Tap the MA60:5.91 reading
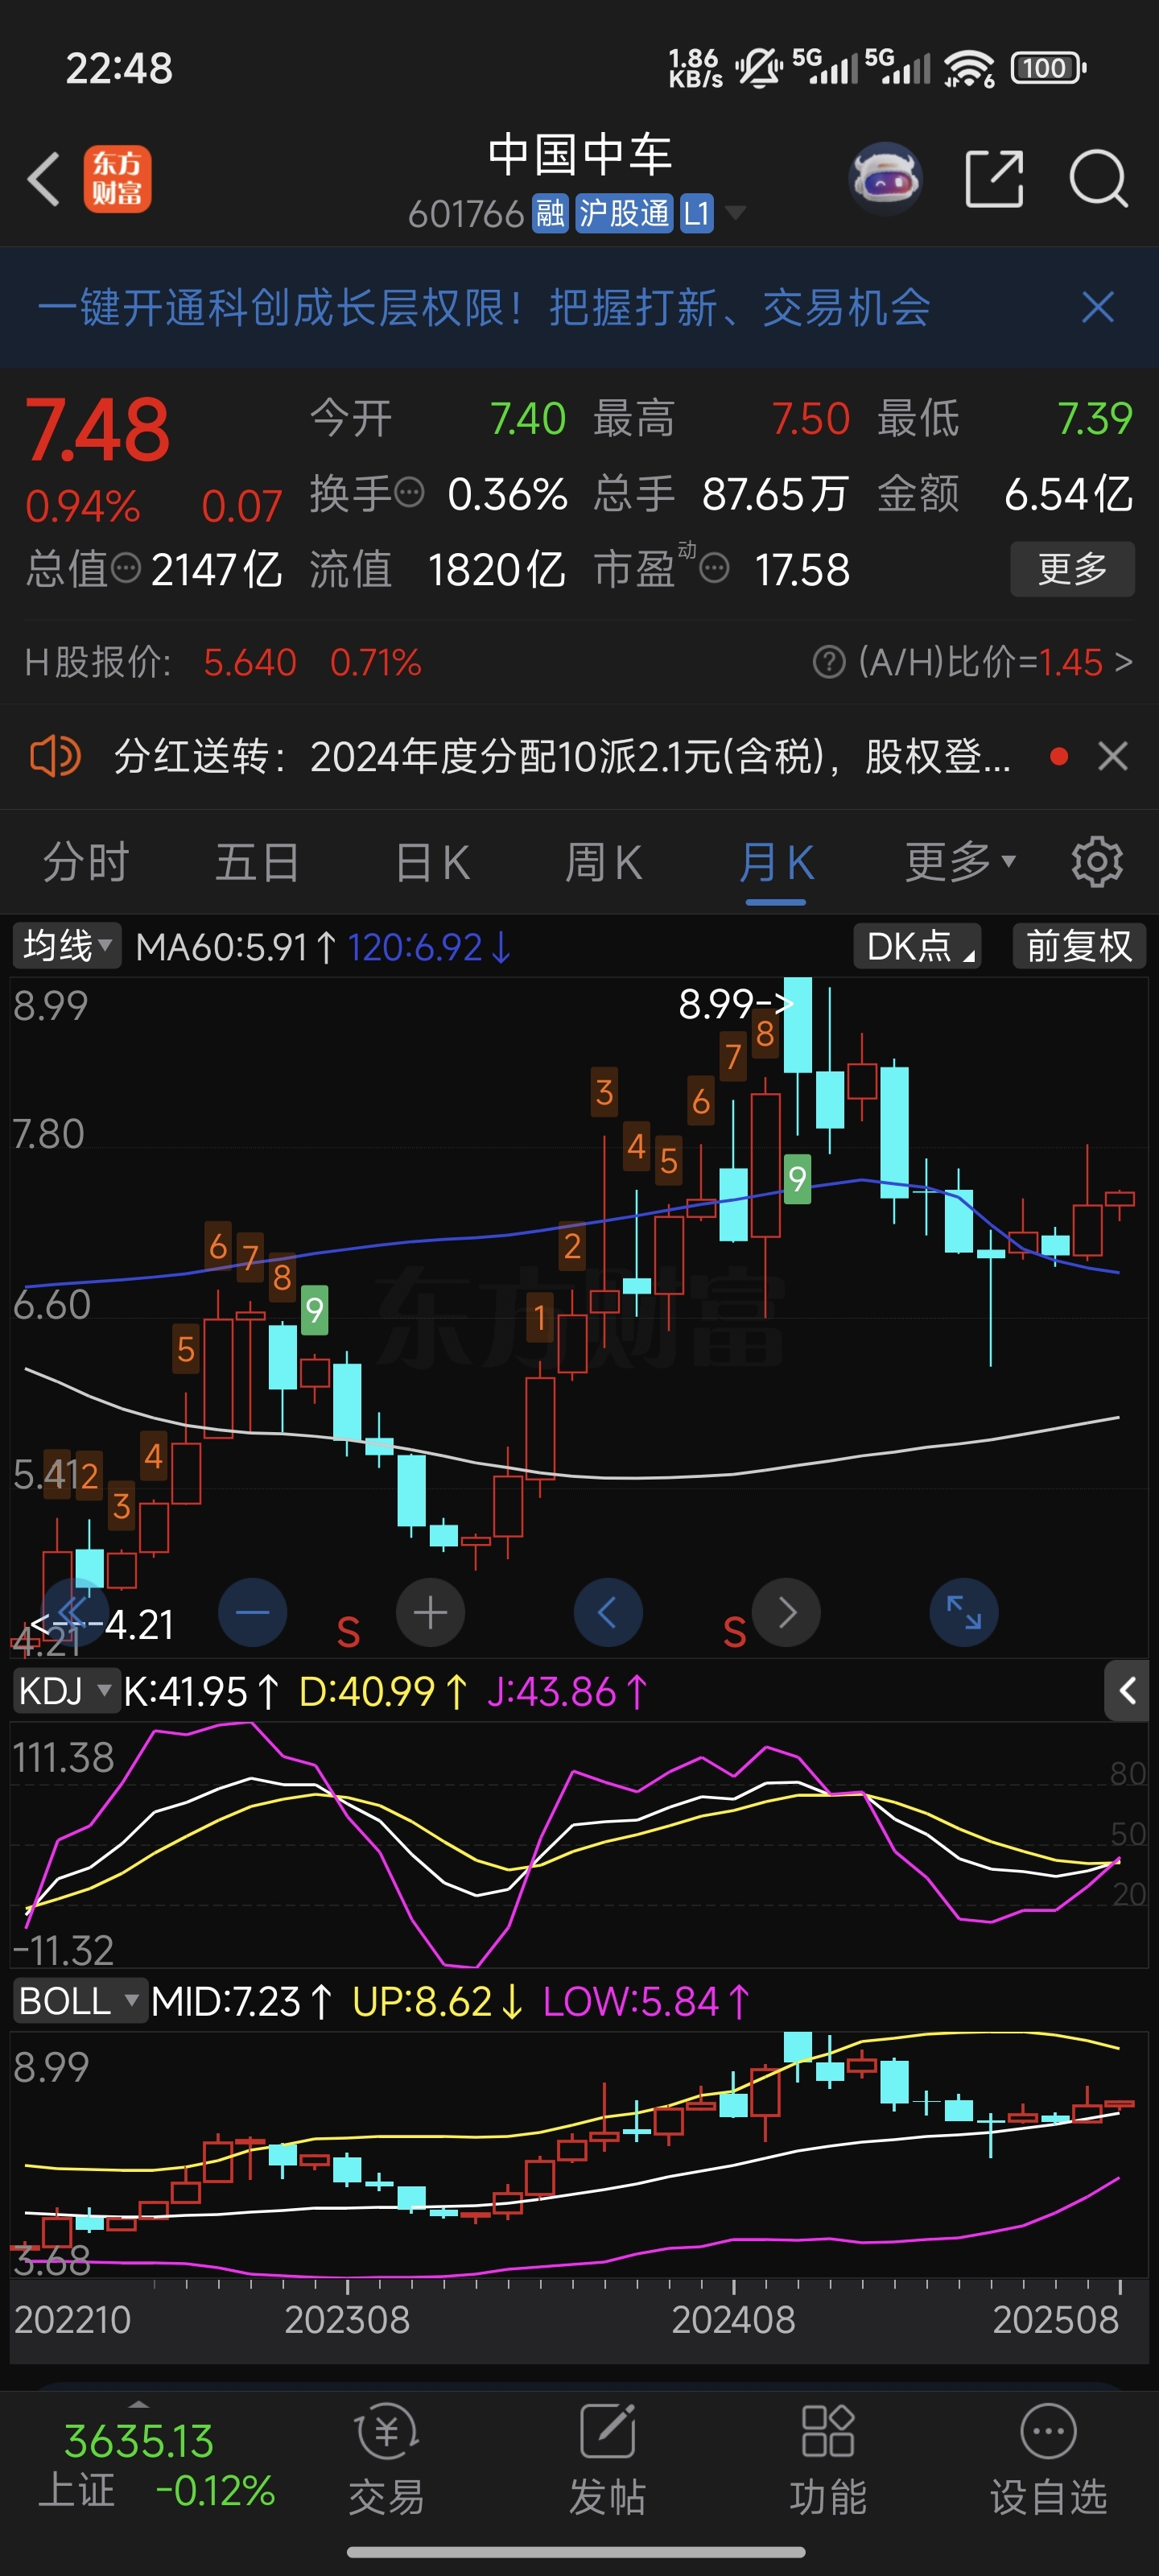 [x=236, y=946]
